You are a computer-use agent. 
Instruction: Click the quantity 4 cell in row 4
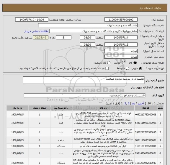(40, 140)
